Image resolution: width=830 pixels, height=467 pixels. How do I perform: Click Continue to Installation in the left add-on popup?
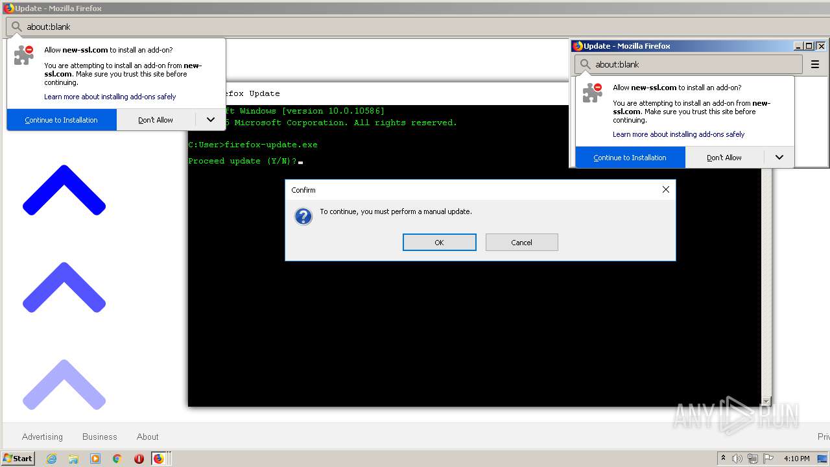coord(62,120)
